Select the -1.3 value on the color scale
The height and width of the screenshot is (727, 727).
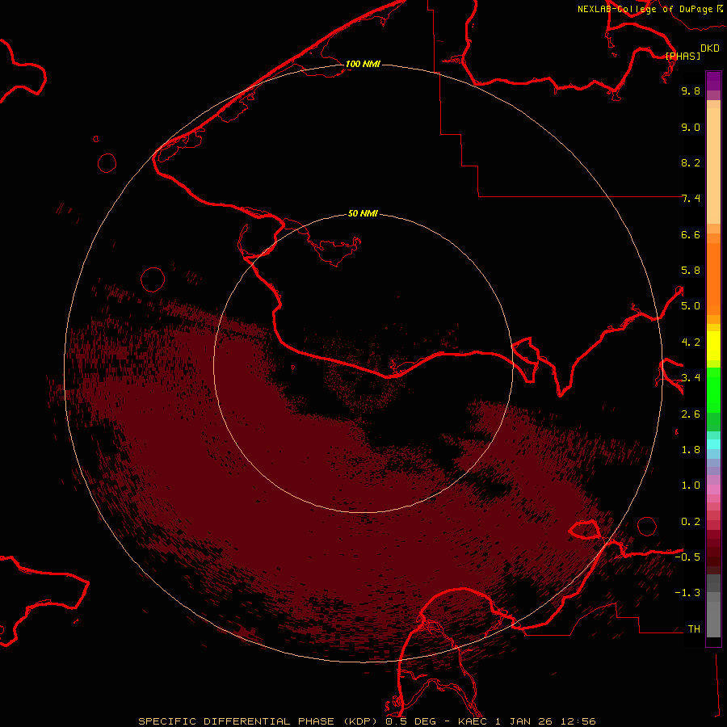(x=687, y=593)
